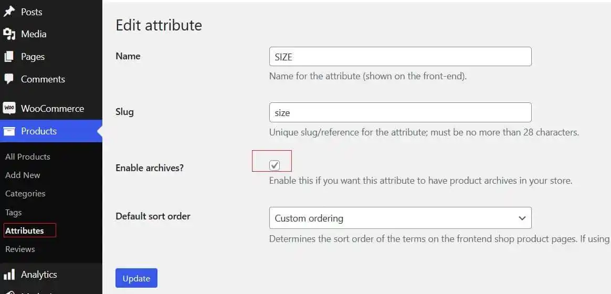Click the WooCommerce logo icon
The image size is (611, 294).
[9, 109]
